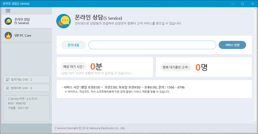Maximize the S Service window
Screen dimensions: 258x134
pos(243,4)
